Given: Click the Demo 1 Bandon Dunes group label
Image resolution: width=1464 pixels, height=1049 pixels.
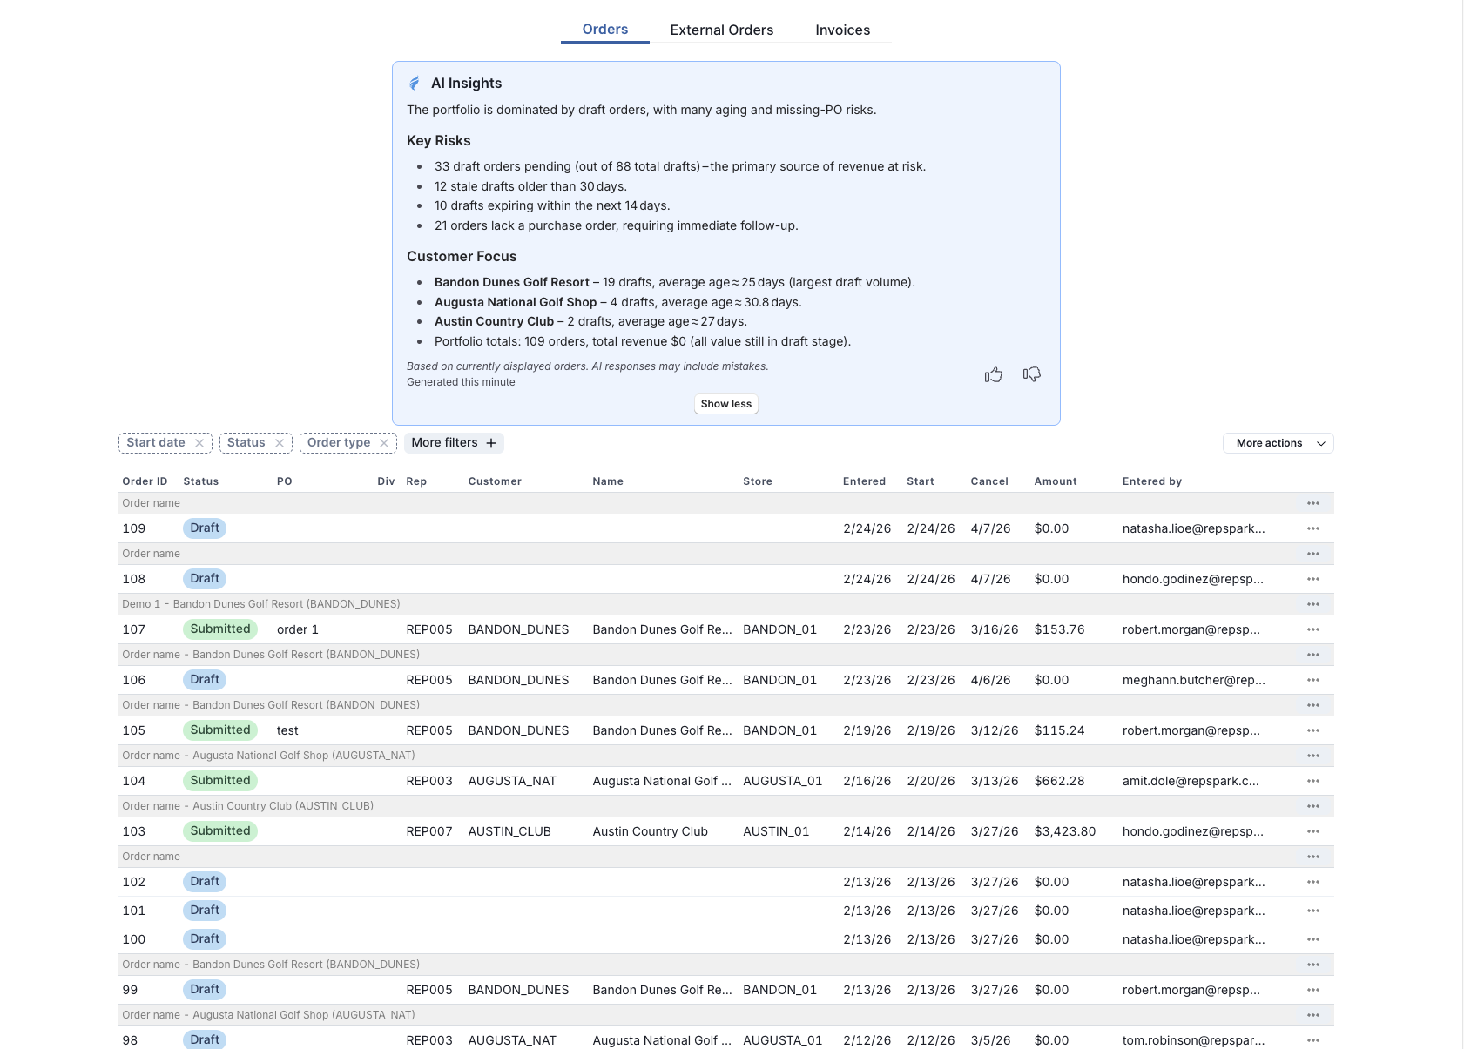Looking at the screenshot, I should pyautogui.click(x=261, y=604).
